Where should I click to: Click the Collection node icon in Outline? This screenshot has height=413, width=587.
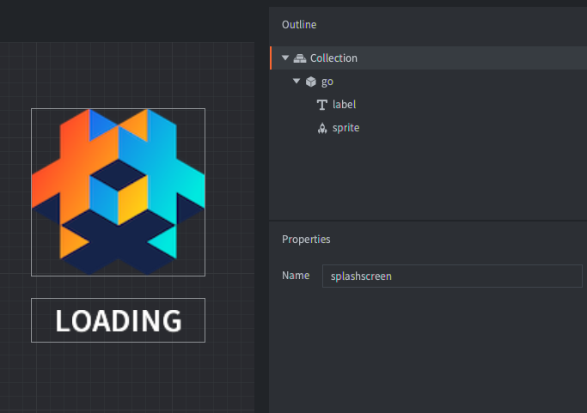tap(300, 58)
